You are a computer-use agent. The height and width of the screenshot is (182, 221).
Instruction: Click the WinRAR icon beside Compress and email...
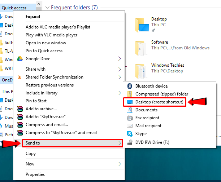(x=20, y=125)
